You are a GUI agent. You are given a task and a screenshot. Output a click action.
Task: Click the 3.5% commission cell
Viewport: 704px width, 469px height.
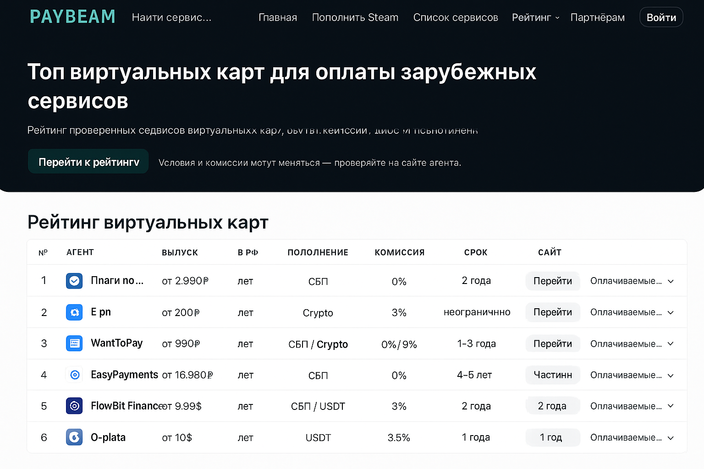399,437
